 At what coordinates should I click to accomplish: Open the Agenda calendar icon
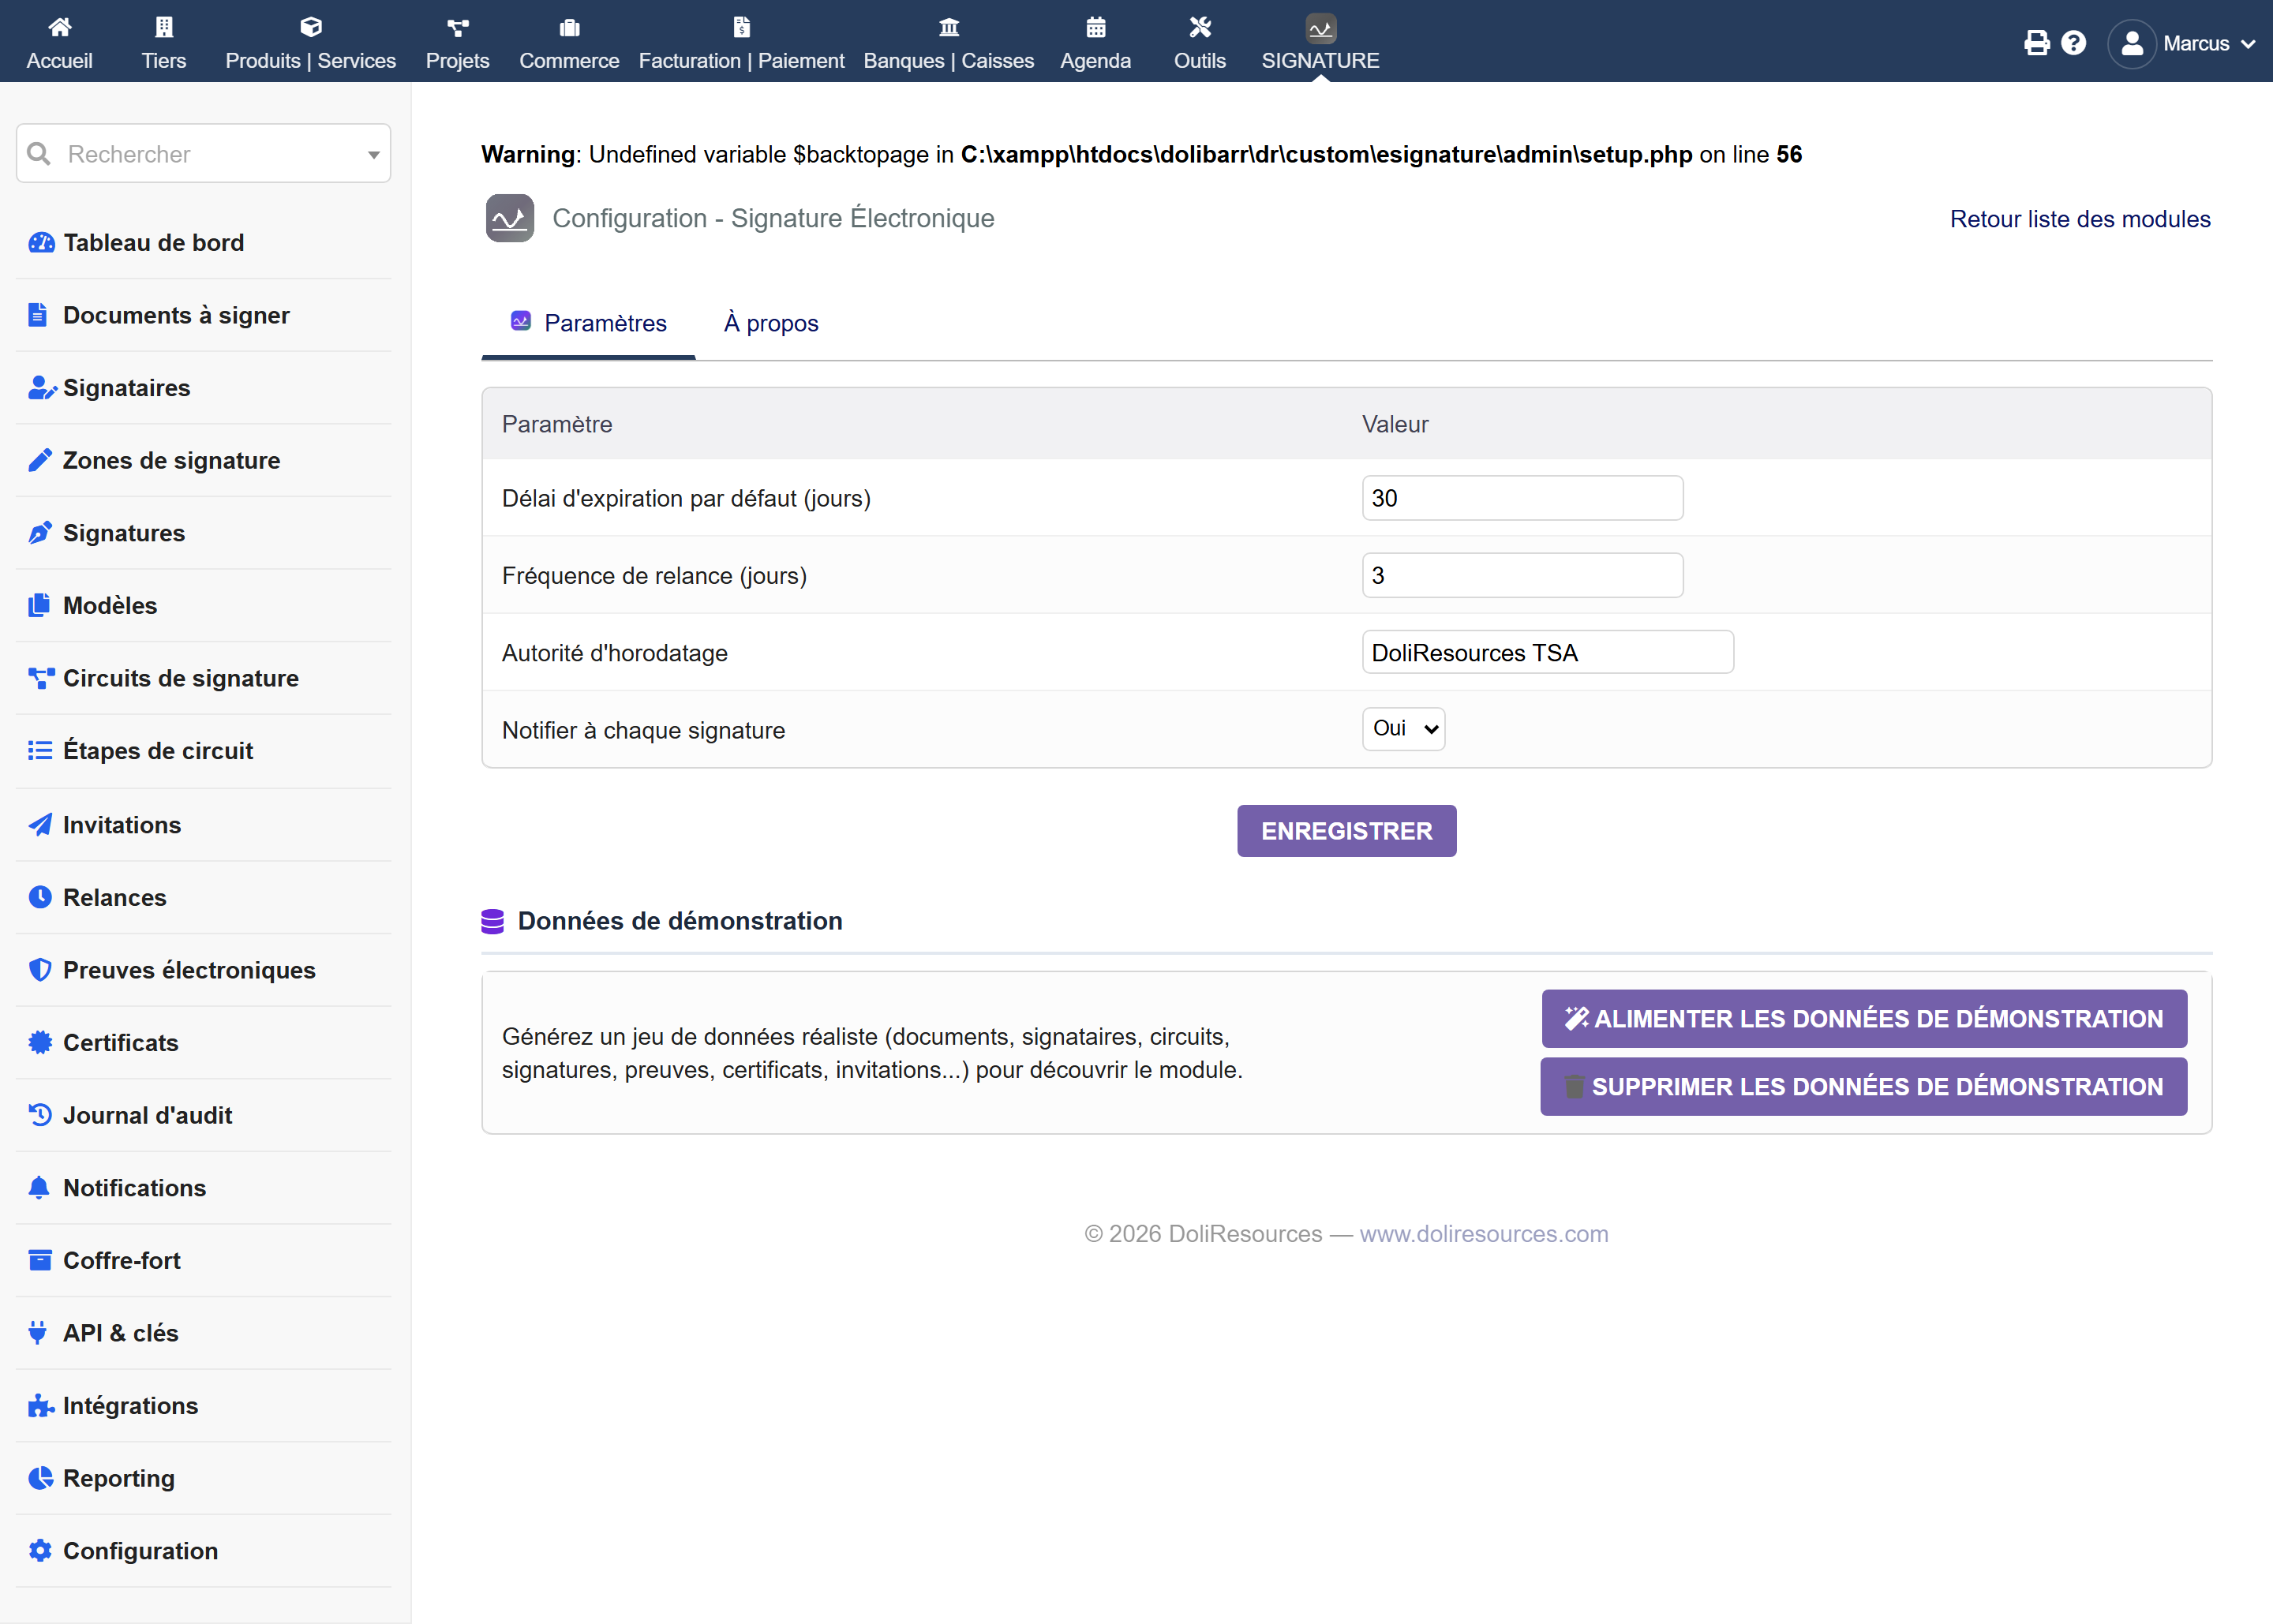[1096, 27]
